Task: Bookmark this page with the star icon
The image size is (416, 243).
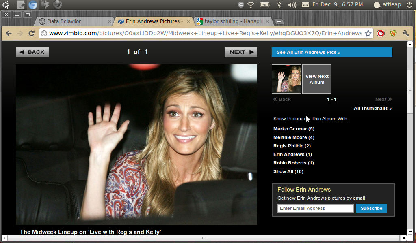Action: pyautogui.click(x=368, y=33)
